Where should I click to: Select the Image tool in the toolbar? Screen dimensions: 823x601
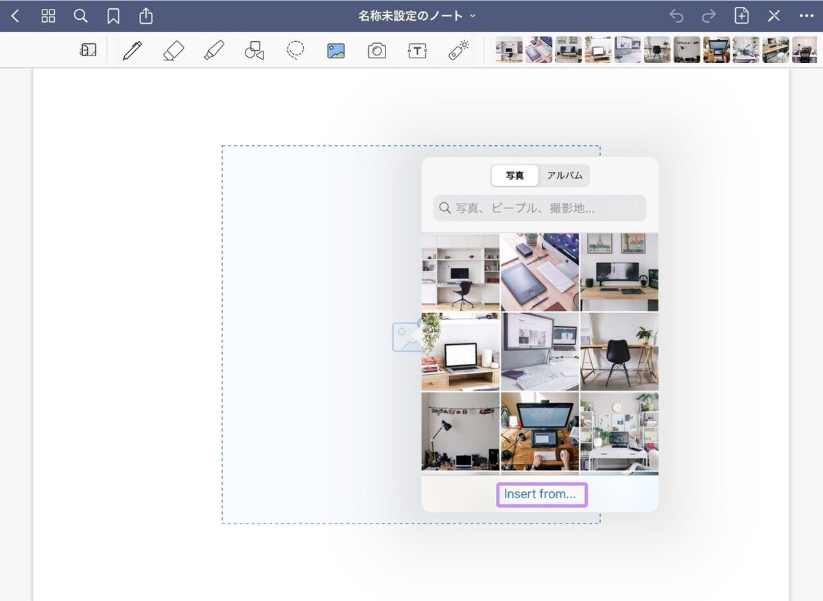[336, 51]
